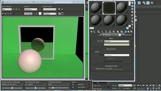The image size is (161, 91).
Task: Open the Render Preset dropdown
Action: pyautogui.click(x=50, y=9)
